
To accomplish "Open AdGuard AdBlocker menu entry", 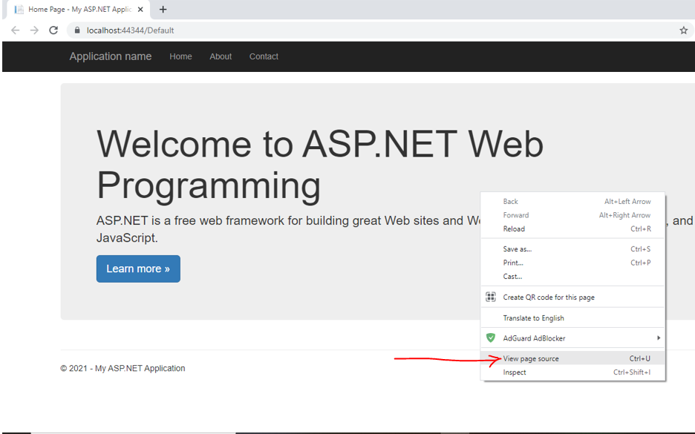I will pos(572,338).
